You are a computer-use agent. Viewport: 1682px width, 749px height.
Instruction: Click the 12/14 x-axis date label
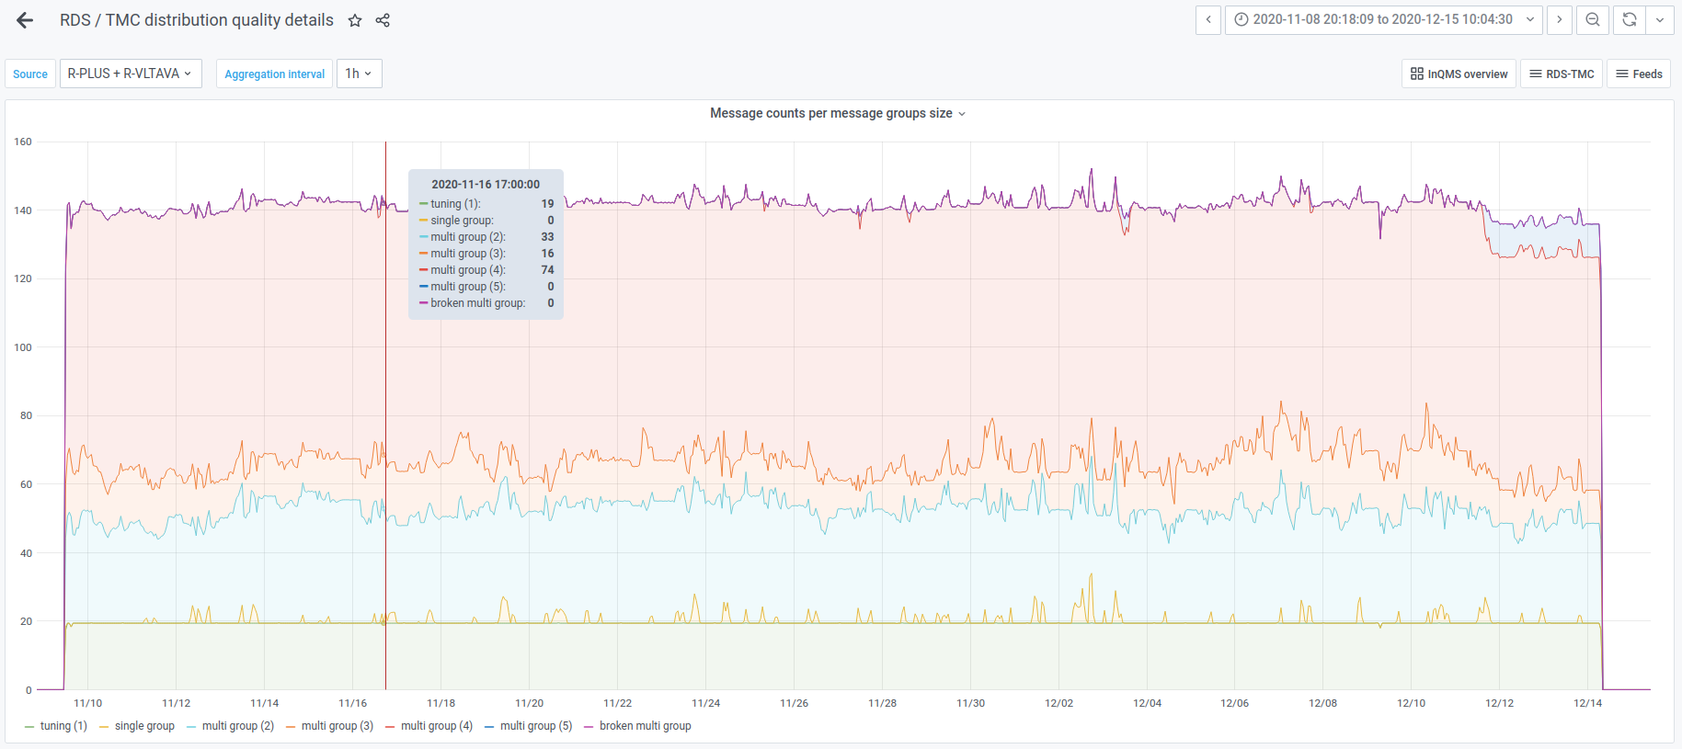click(1587, 703)
